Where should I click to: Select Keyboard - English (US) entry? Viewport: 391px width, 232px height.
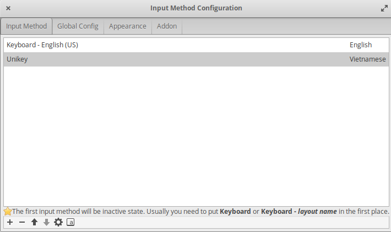(42, 45)
